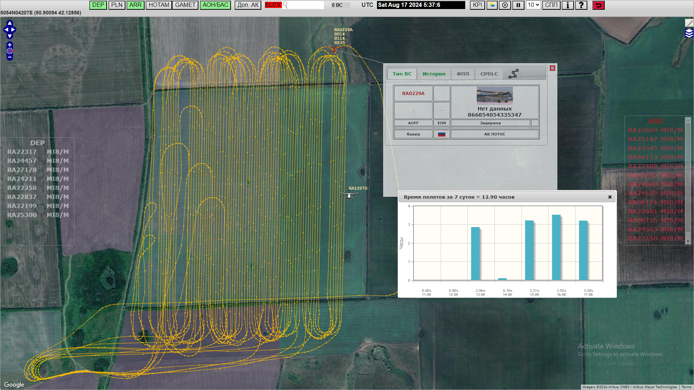Image resolution: width=694 pixels, height=390 pixels.
Task: Click the weather icon button
Action: point(492,5)
